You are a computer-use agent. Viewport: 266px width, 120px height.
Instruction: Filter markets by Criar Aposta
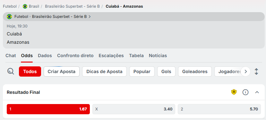click(62, 71)
